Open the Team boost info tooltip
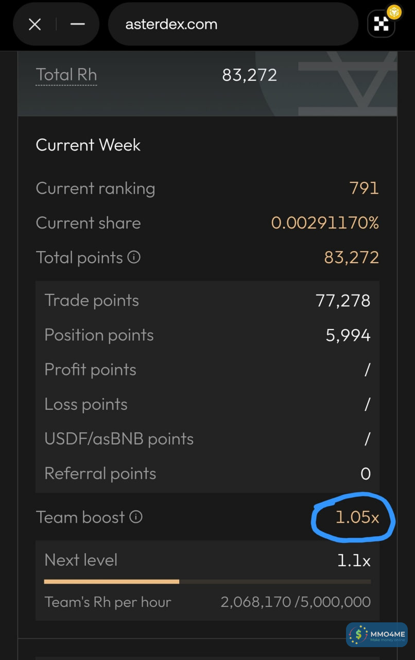 pos(136,517)
